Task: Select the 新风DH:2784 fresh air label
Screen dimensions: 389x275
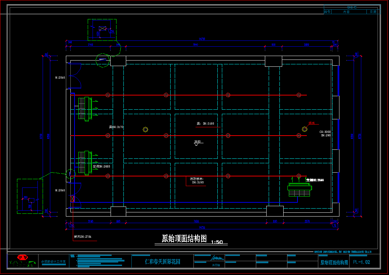Action: 83,237
